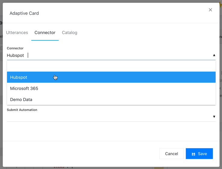
Task: Select Hubspot from the connector list
Action: point(111,77)
